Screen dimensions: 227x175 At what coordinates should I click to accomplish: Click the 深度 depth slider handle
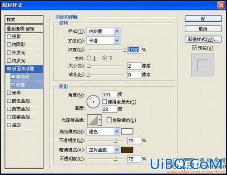point(124,50)
